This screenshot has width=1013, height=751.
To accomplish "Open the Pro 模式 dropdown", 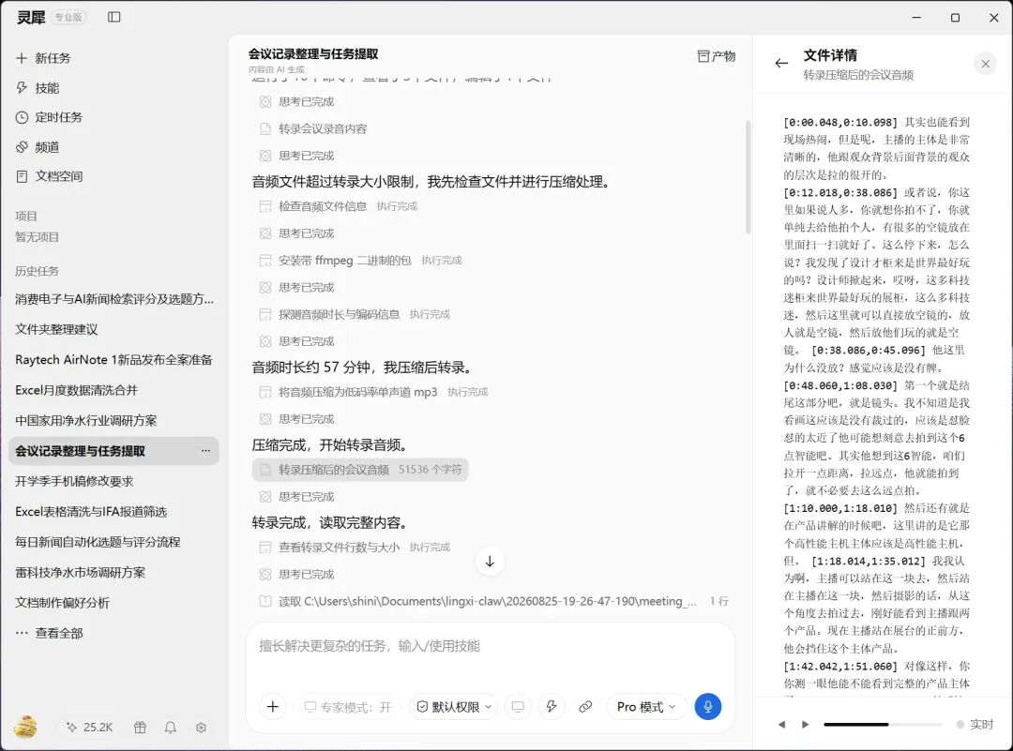I will coord(646,707).
